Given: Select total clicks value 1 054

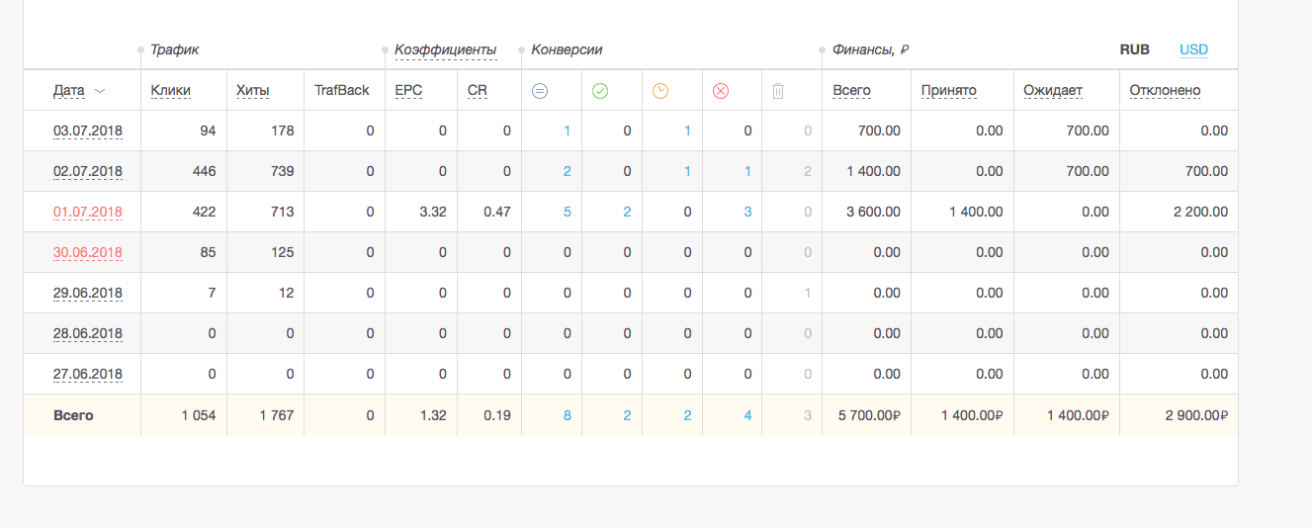Looking at the screenshot, I should (x=199, y=415).
